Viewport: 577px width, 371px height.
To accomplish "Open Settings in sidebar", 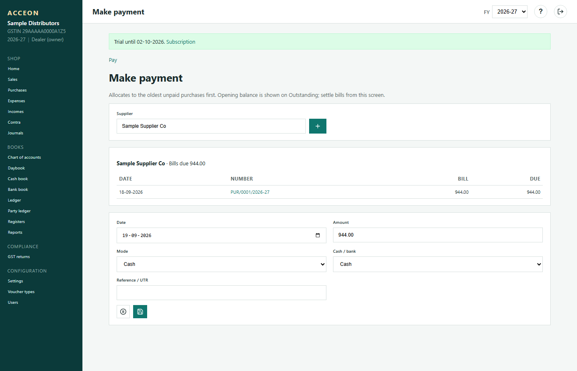I will click(15, 281).
